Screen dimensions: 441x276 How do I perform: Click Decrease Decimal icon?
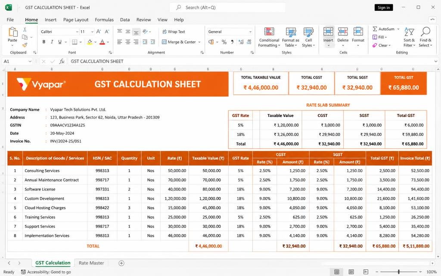pos(249,42)
